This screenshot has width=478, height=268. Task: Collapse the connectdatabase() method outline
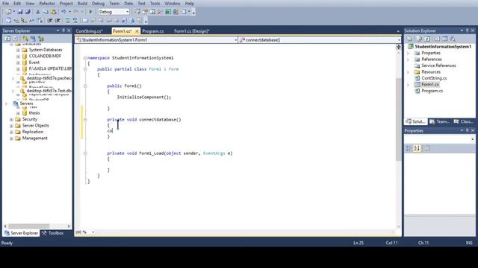pyautogui.click(x=85, y=120)
